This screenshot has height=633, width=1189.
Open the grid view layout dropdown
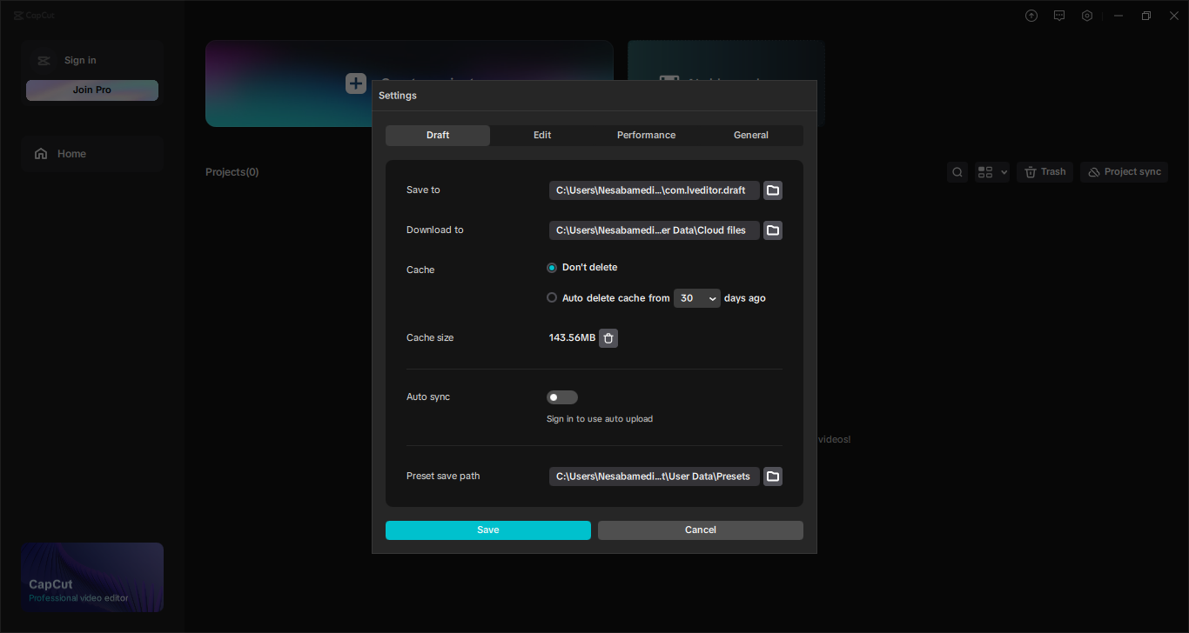(992, 172)
